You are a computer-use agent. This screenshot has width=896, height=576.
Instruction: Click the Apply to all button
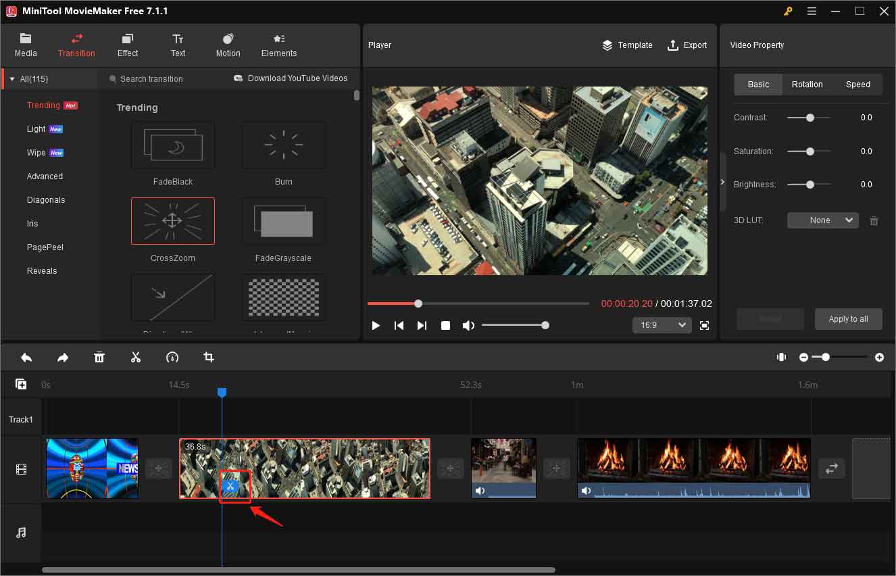click(x=849, y=319)
